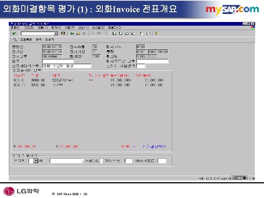Click the transaction type field
The height and width of the screenshot is (198, 264).
pyautogui.click(x=128, y=161)
